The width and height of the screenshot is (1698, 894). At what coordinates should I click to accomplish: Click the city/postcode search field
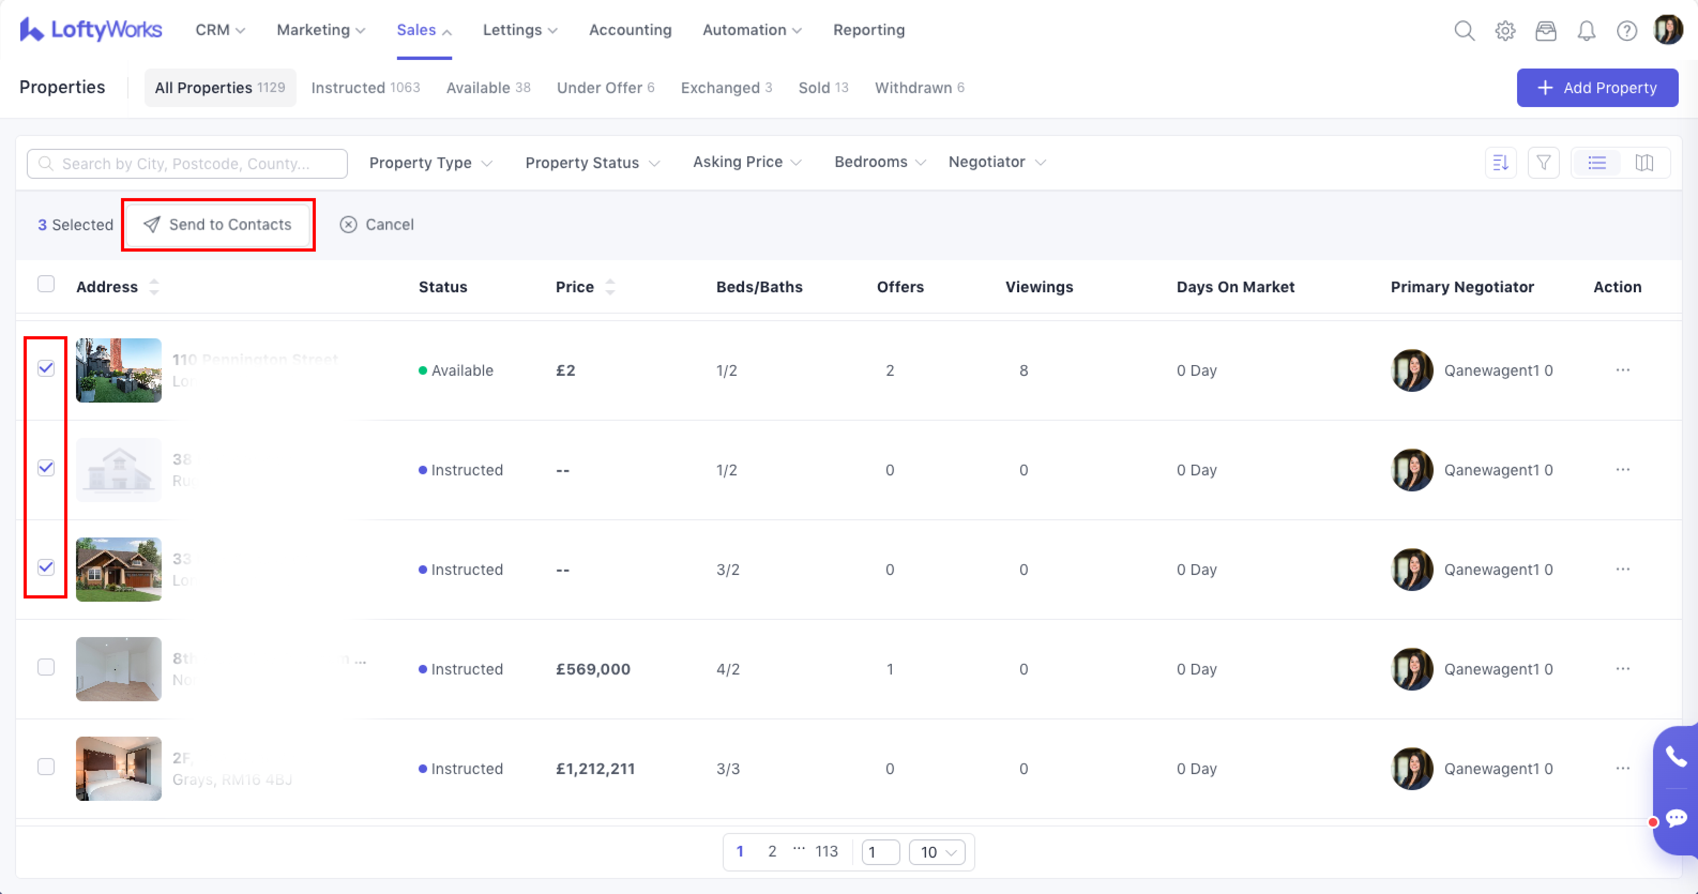click(187, 163)
